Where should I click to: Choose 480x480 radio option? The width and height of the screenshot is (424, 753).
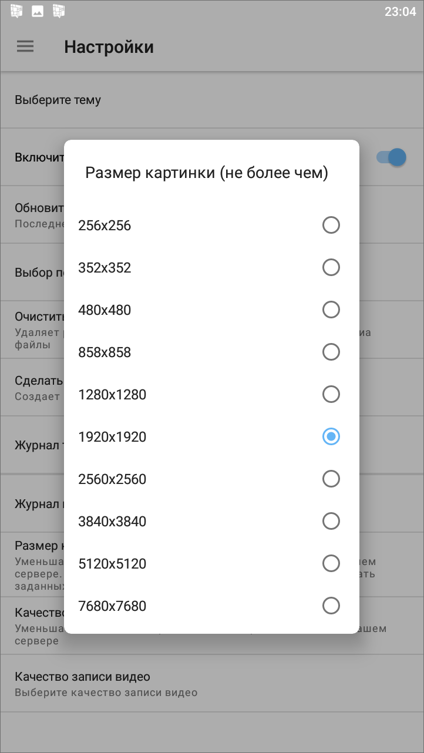click(x=331, y=310)
